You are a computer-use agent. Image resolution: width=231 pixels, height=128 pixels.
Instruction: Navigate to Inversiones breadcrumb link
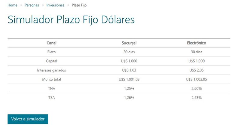click(55, 5)
